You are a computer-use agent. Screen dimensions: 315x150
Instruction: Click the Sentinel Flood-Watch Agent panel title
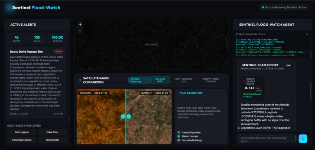tap(267, 25)
